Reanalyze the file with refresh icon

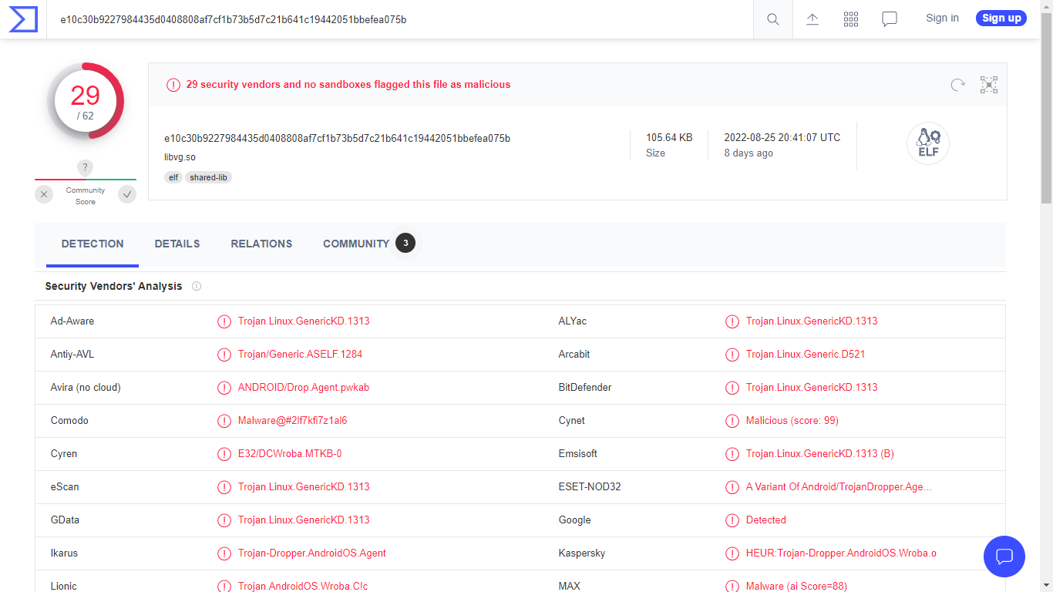click(x=957, y=85)
